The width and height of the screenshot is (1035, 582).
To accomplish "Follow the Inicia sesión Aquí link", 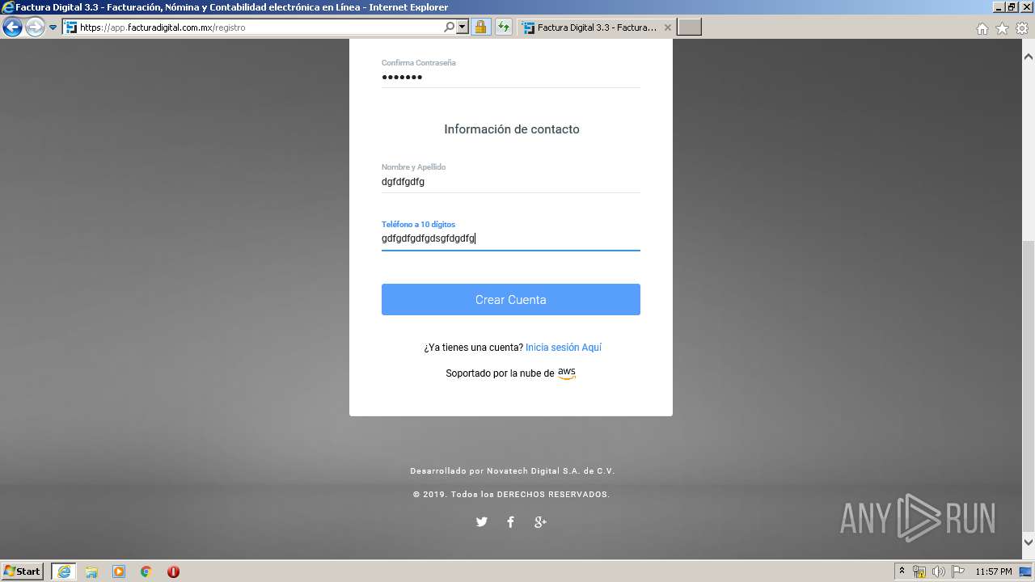I will click(564, 348).
